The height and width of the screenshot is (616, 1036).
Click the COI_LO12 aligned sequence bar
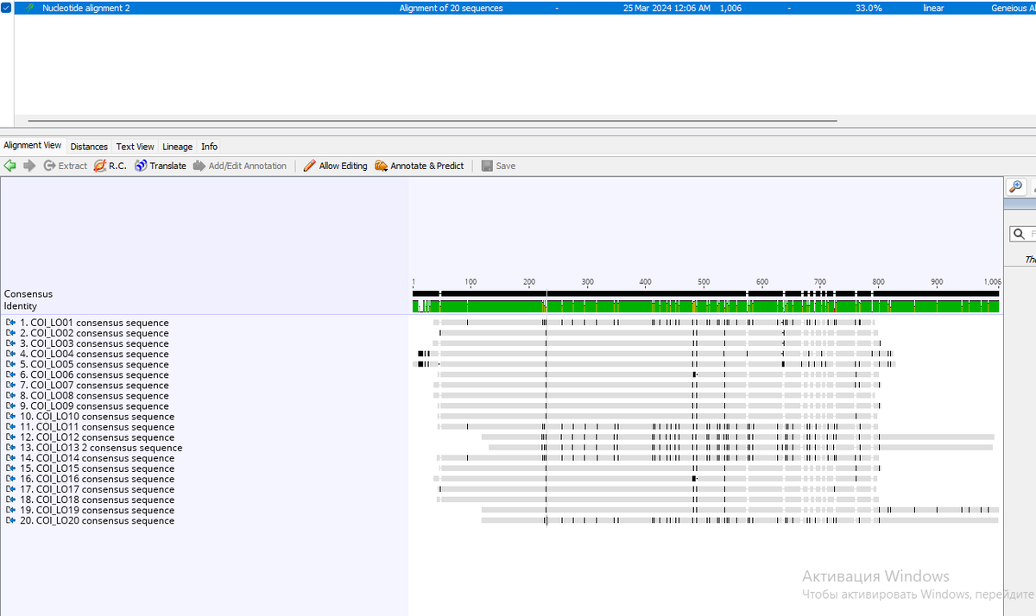pyautogui.click(x=738, y=437)
